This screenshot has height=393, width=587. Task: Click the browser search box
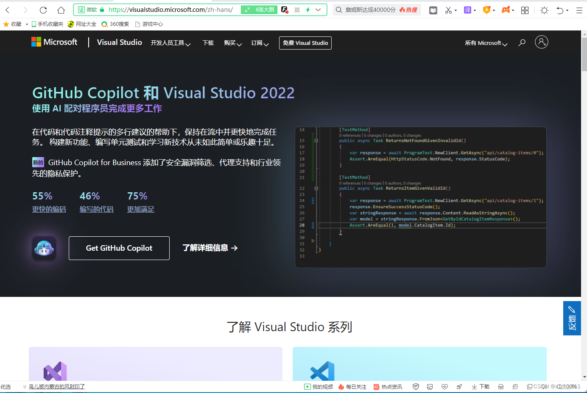point(377,10)
